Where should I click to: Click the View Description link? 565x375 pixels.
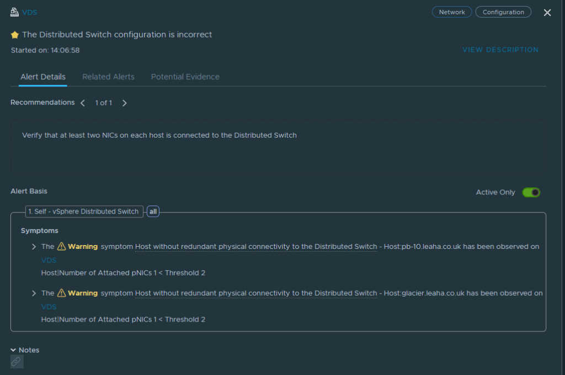[500, 50]
